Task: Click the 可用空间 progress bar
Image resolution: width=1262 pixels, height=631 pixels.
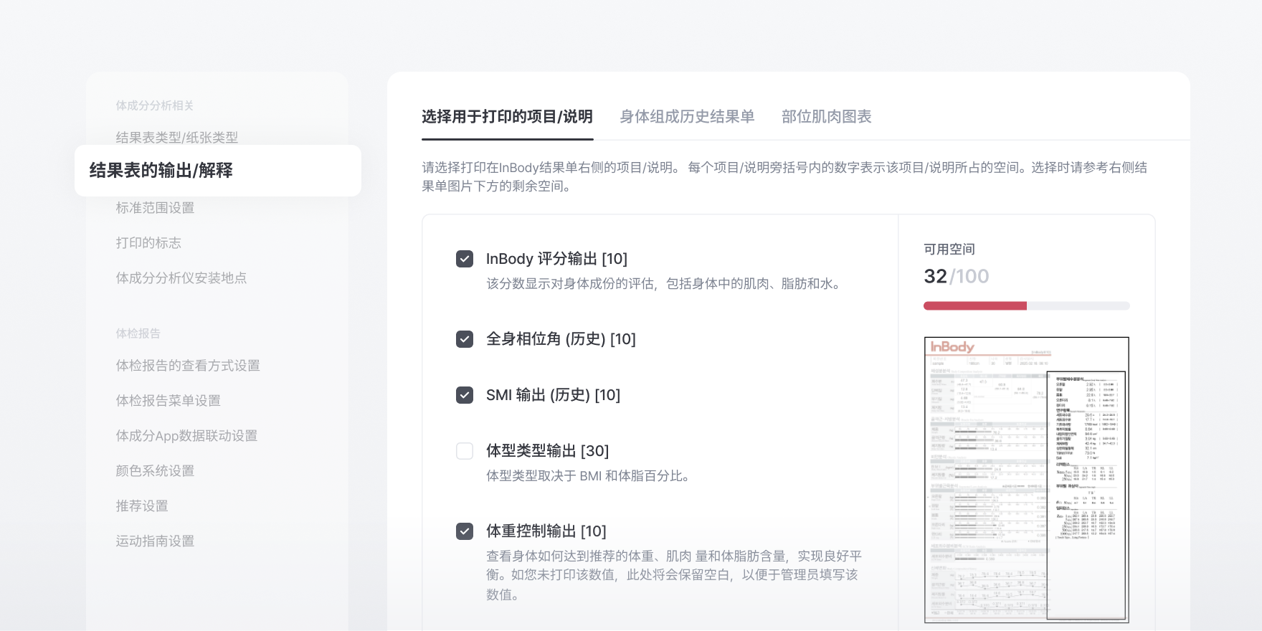Action: (1027, 306)
